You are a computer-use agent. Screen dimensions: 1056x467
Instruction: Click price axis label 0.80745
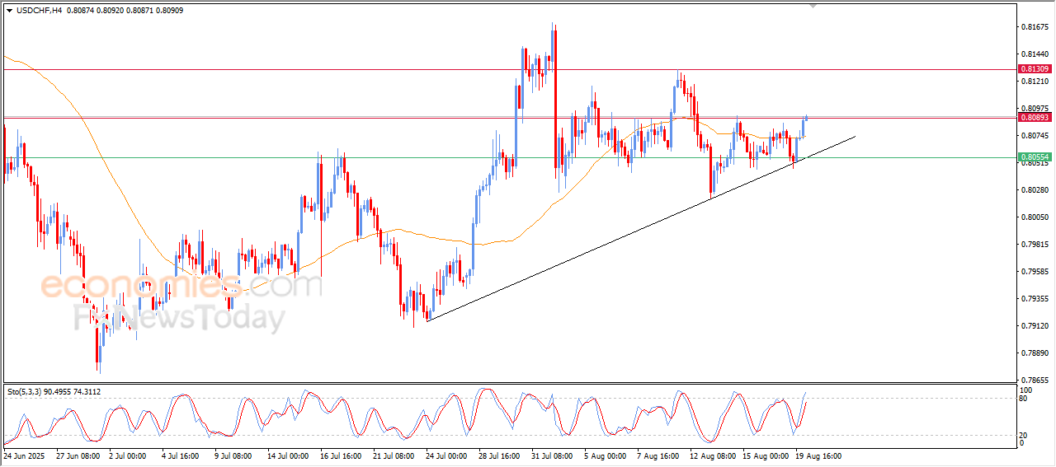1035,136
